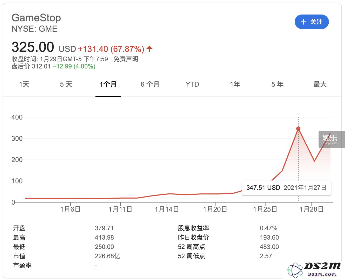Click the 52 周低点 value 2.57

click(266, 256)
